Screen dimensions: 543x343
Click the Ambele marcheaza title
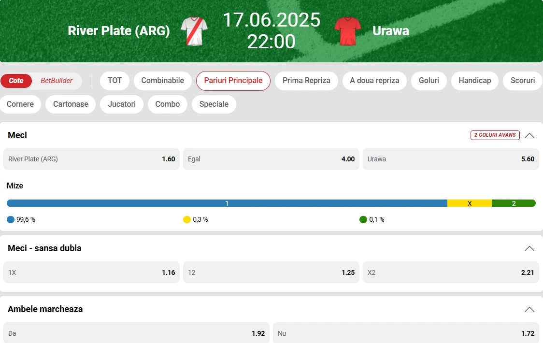(x=45, y=309)
